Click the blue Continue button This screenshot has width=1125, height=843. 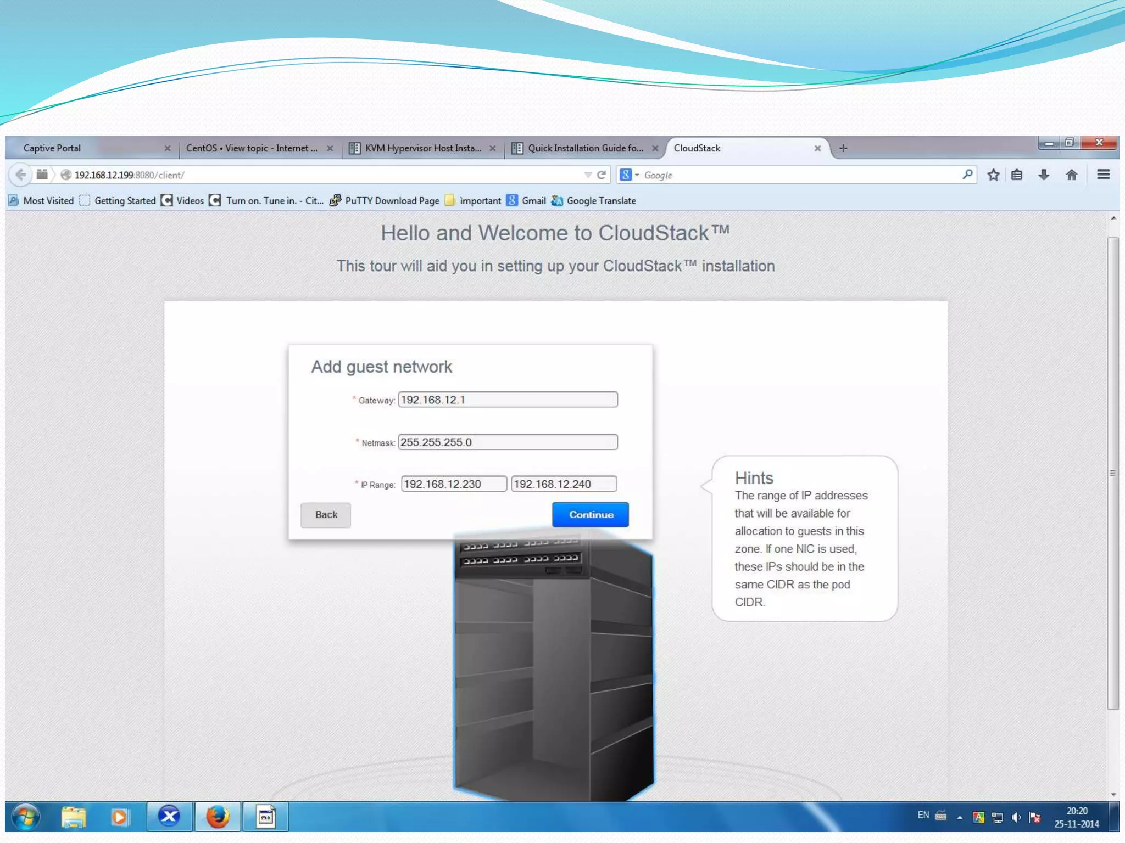(x=591, y=514)
